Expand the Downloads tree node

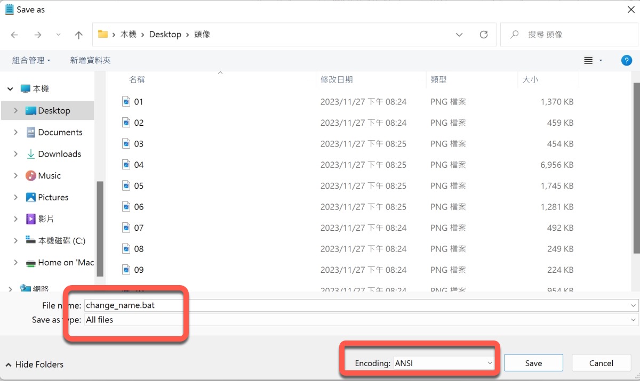click(15, 154)
